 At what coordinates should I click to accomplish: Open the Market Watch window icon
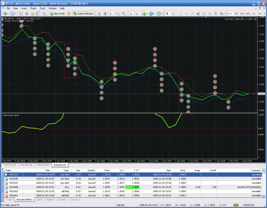[x=21, y=14]
